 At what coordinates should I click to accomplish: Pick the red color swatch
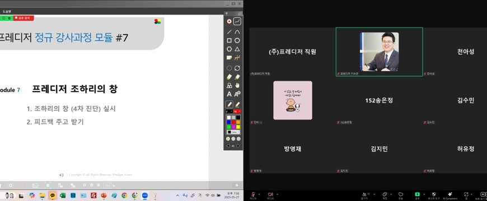[x=233, y=122]
